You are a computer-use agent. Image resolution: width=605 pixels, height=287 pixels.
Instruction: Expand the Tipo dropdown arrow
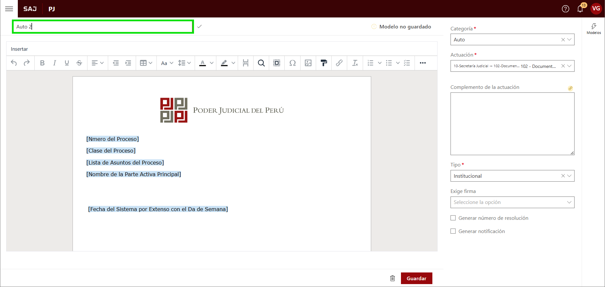click(x=569, y=176)
